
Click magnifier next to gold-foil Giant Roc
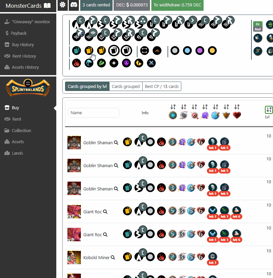pos(105,212)
